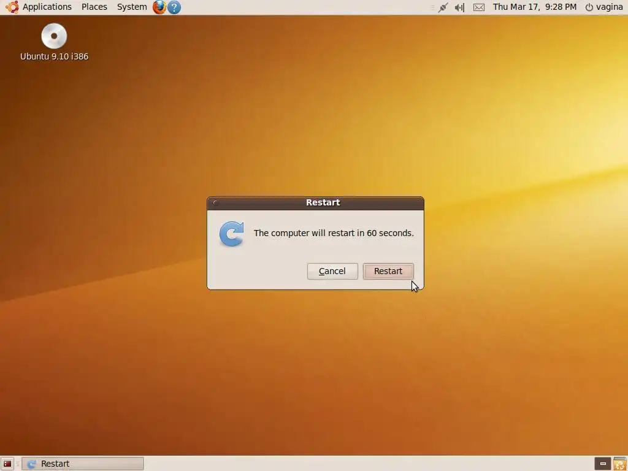Open the mail indicator envelope icon
This screenshot has height=471, width=628.
[x=479, y=7]
